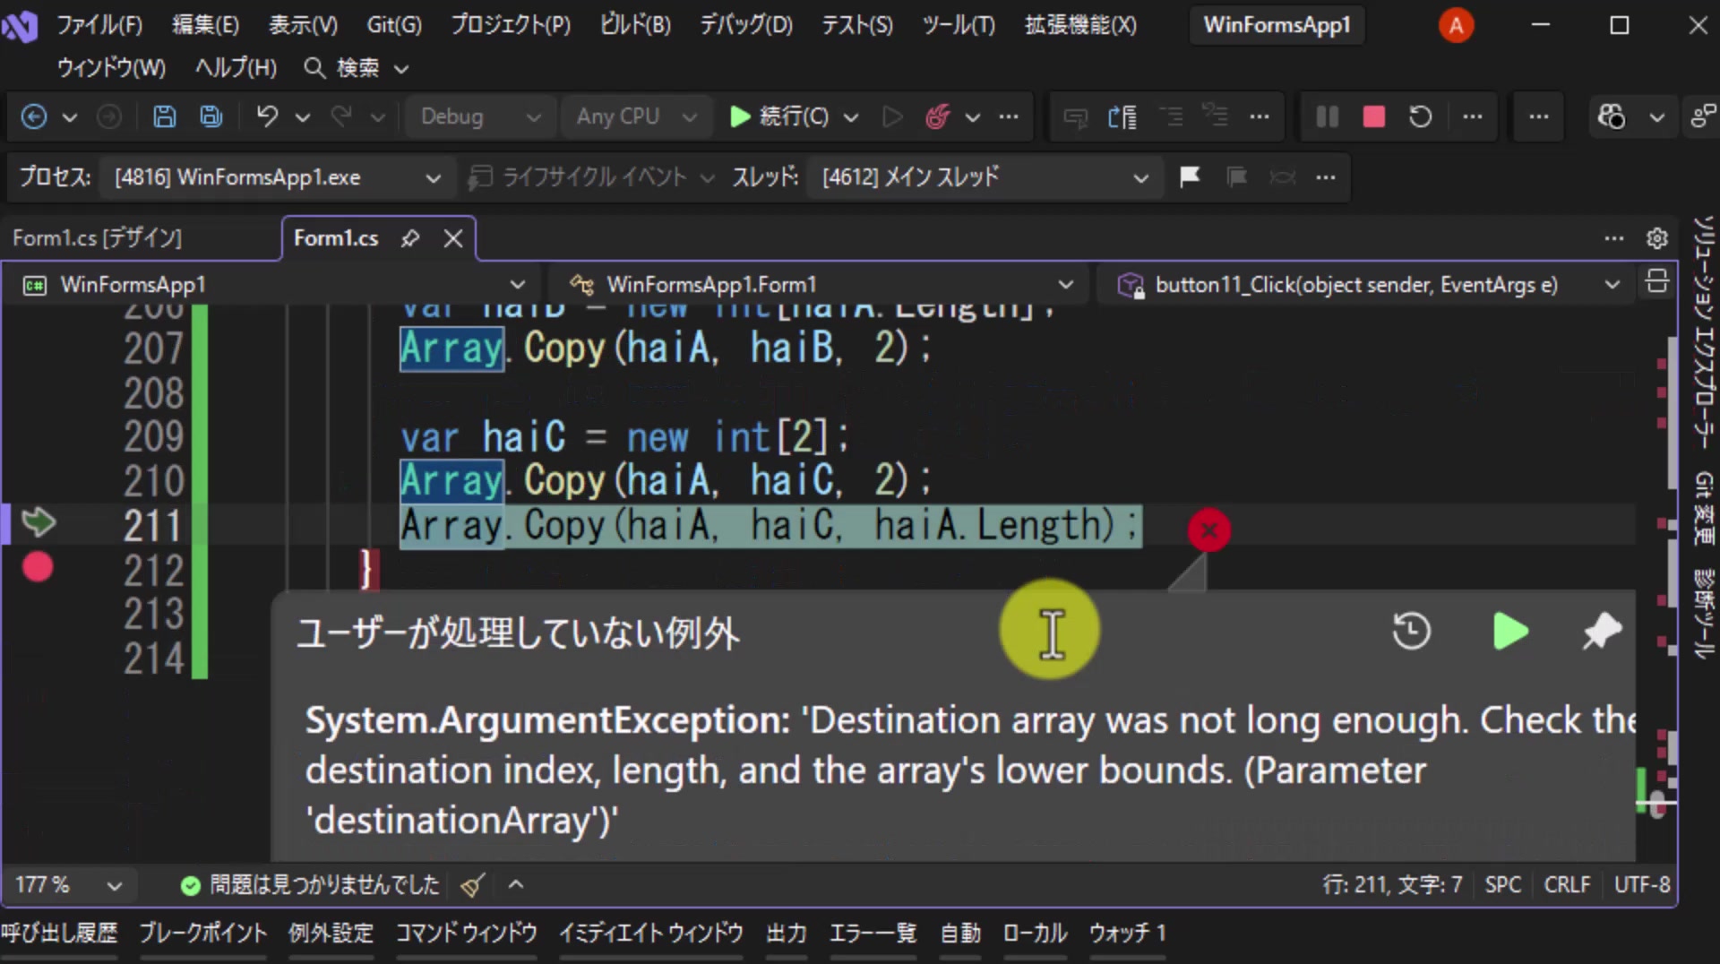Viewport: 1720px width, 964px height.
Task: Click 問題は見つかりませんでした status indicator
Action: 310,885
